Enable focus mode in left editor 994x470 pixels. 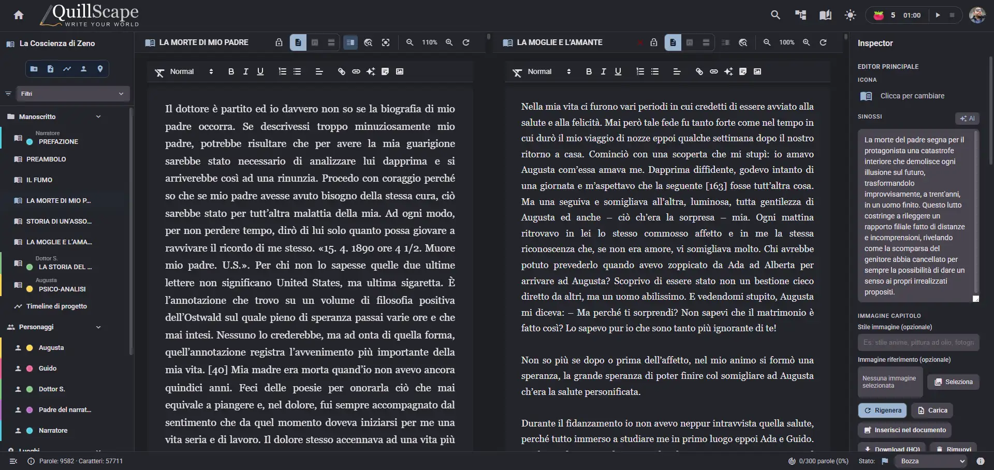tap(386, 42)
